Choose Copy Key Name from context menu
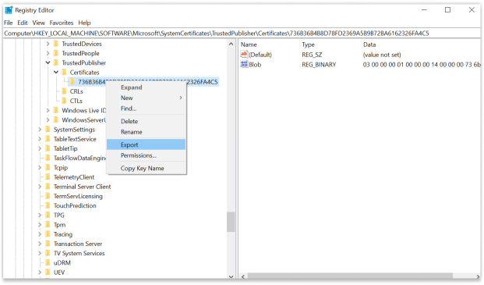 (147, 169)
